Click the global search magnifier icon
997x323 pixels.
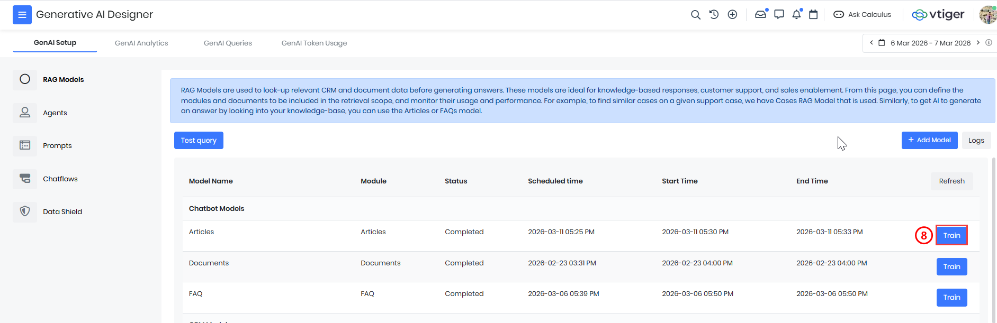(695, 15)
